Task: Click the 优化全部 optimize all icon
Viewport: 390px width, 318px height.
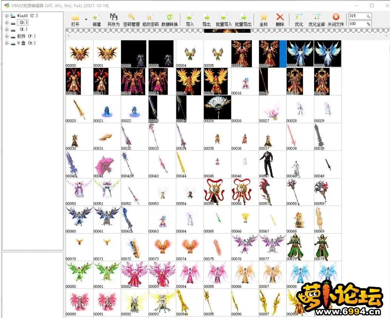Action: (316, 17)
